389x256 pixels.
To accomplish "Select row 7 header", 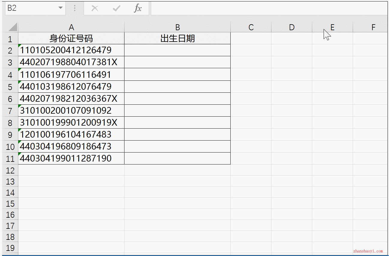I will coord(10,111).
